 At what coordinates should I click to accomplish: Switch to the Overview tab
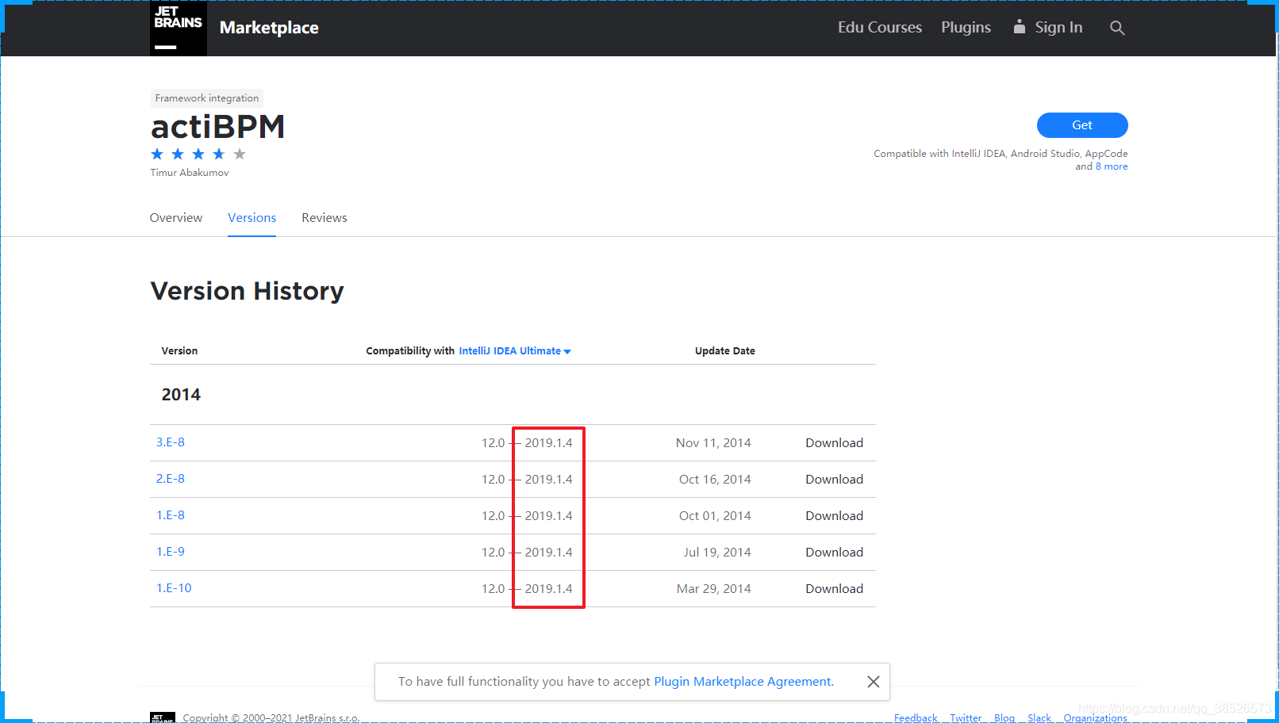(x=176, y=218)
